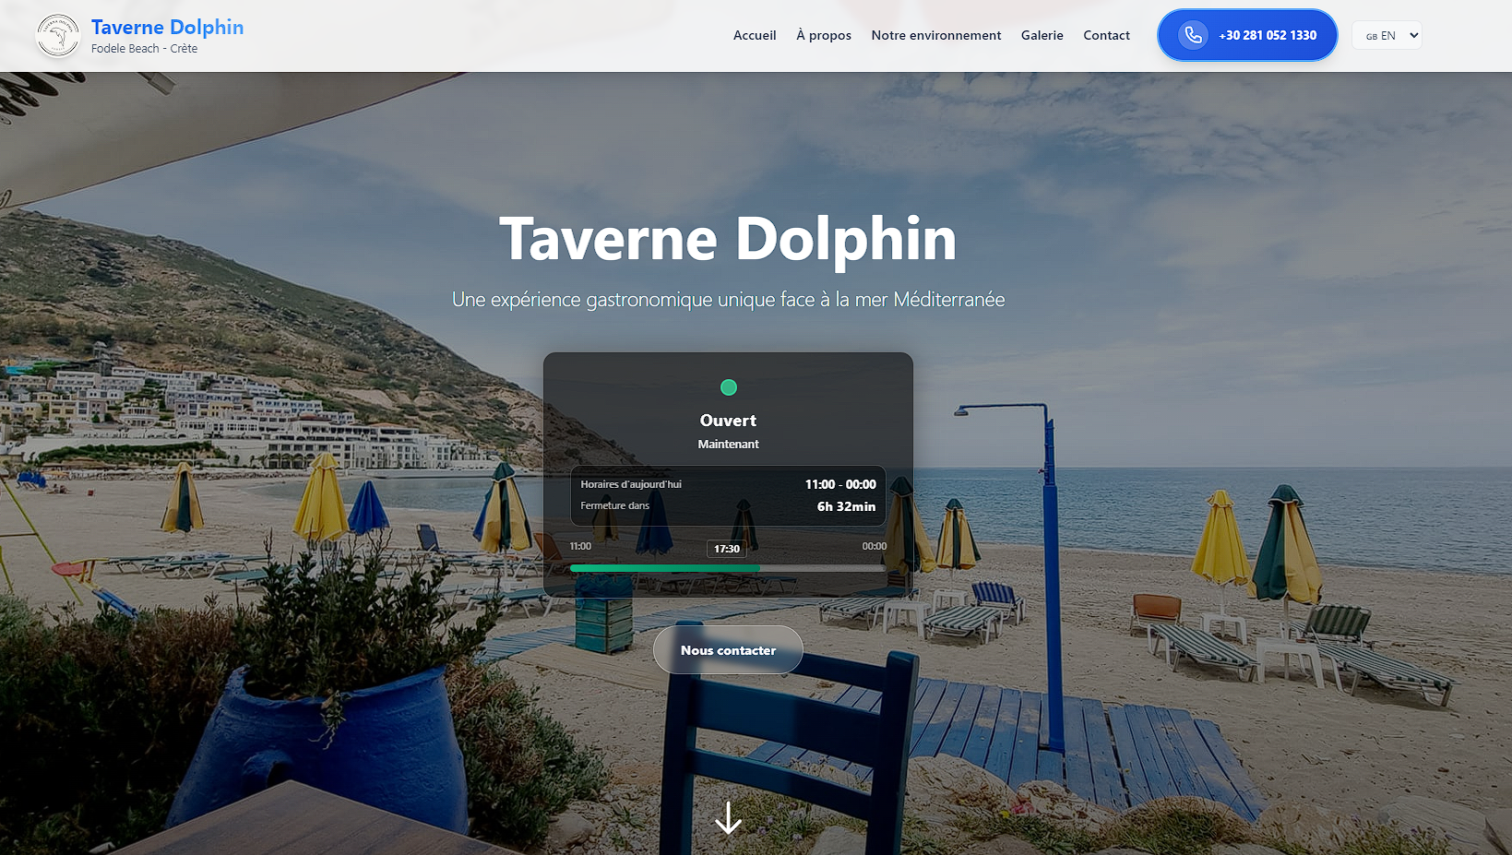This screenshot has width=1512, height=855.
Task: Click the downward scroll arrow at page bottom
Action: point(728,818)
